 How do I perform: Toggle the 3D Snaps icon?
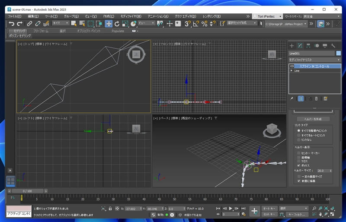[x=188, y=24]
